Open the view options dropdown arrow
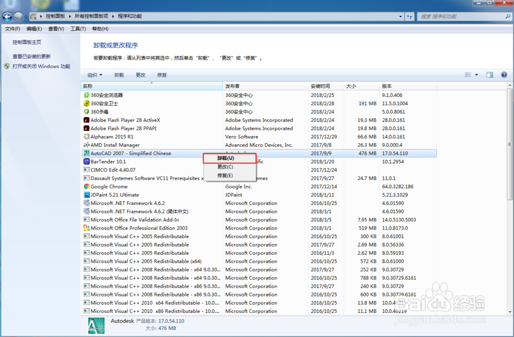 pos(476,74)
